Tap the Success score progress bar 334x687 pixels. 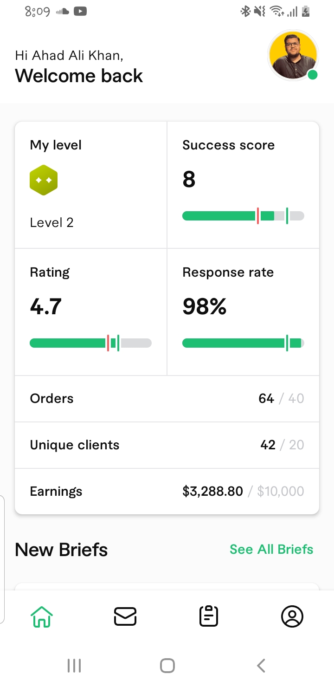pos(243,216)
